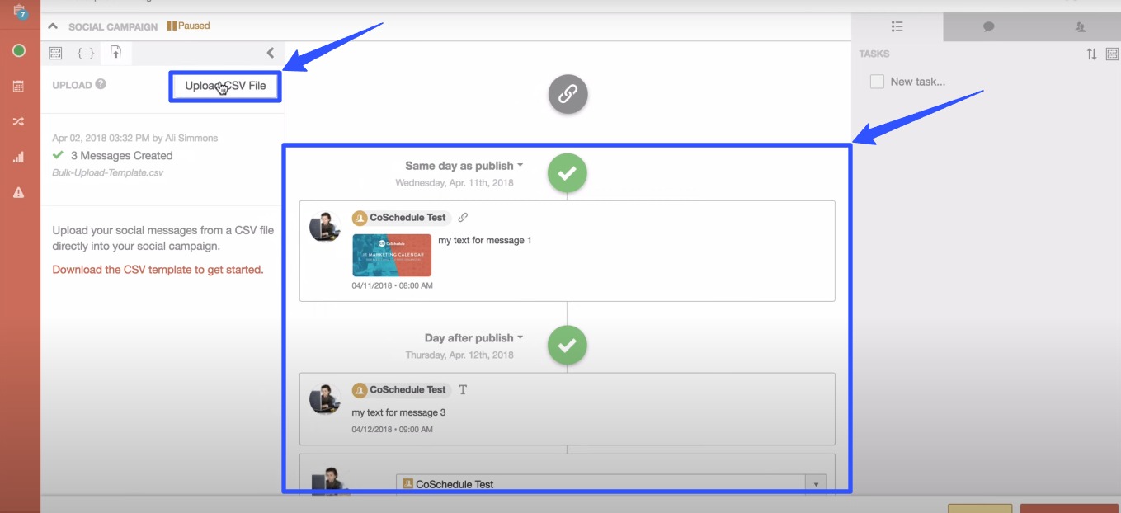1121x513 pixels.
Task: Check the New task checkbox
Action: [x=877, y=81]
